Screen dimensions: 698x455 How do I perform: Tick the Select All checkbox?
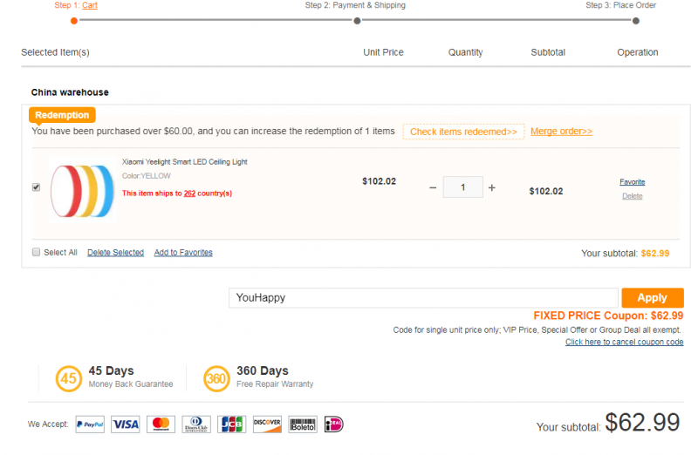tap(36, 252)
